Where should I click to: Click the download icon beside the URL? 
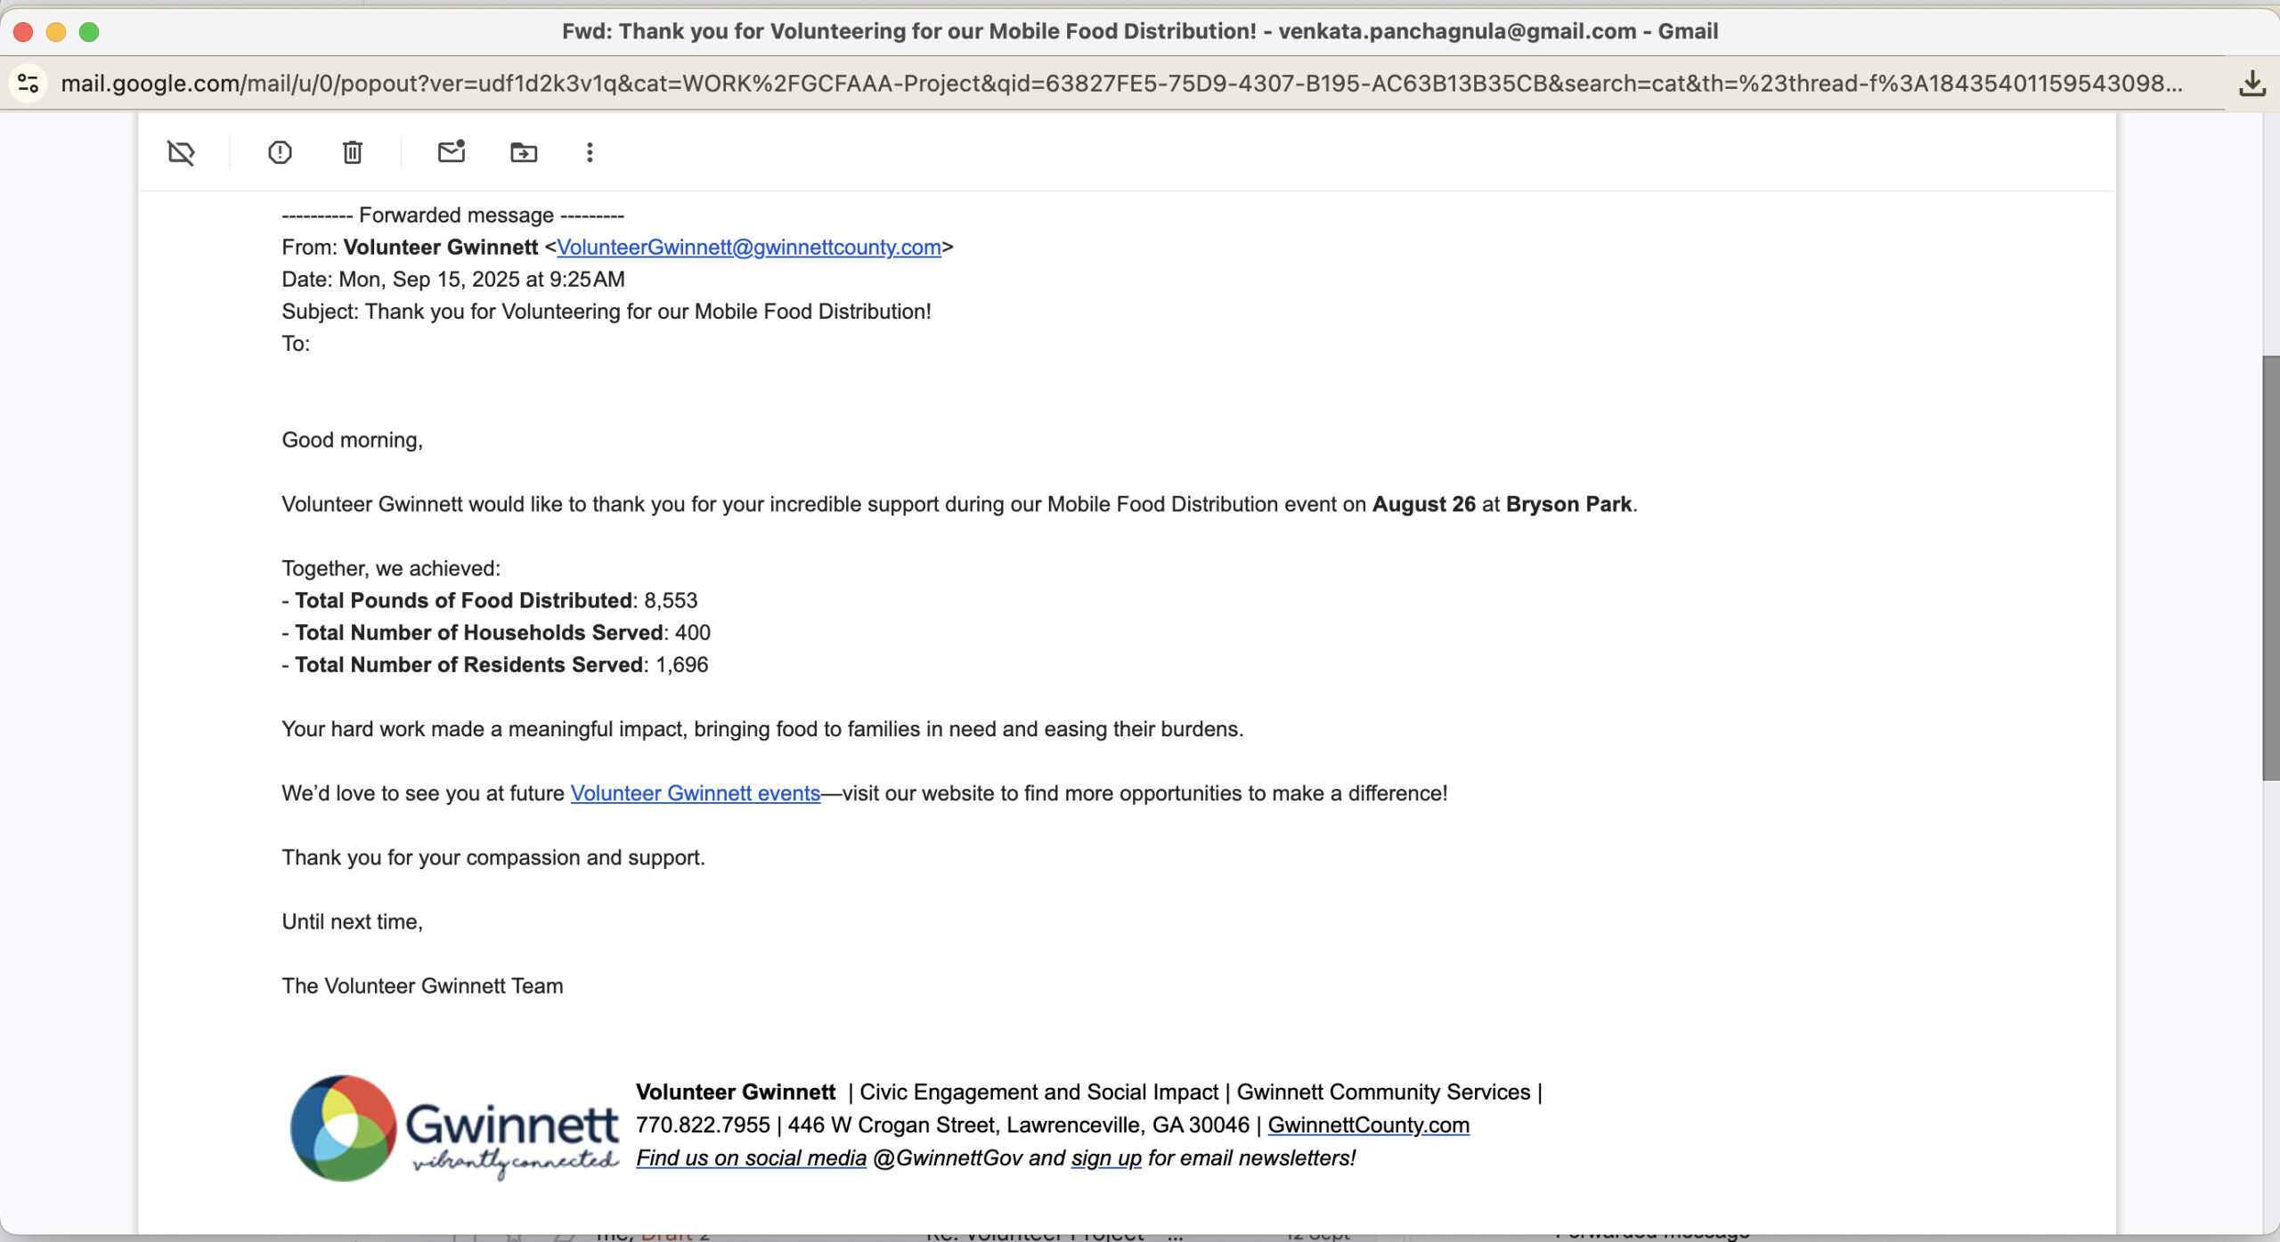(2251, 83)
